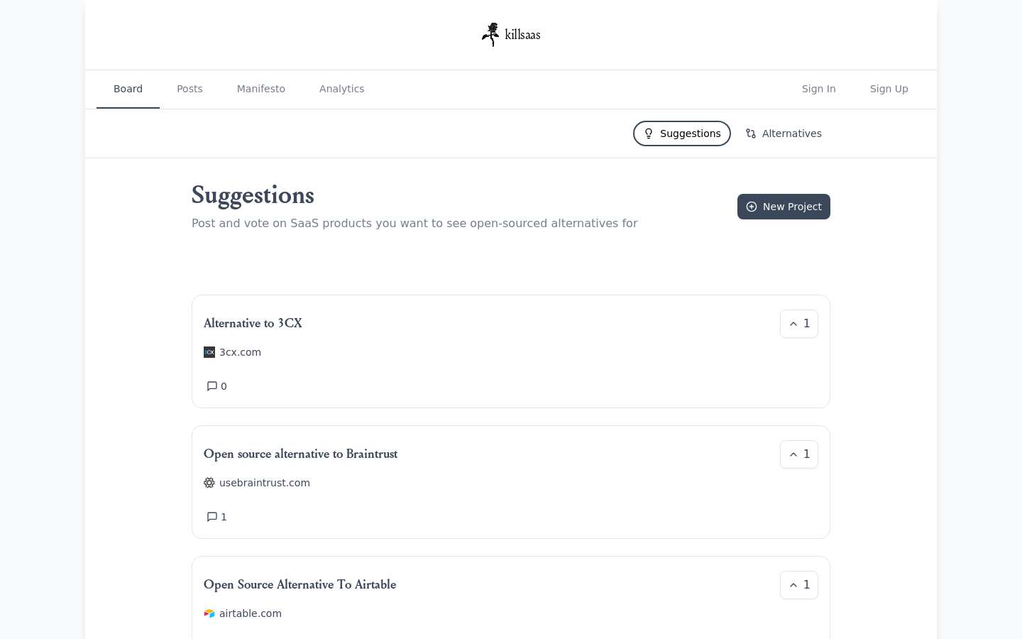Upvote the Braintrust alternative suggestion
The width and height of the screenshot is (1022, 639).
coord(799,454)
